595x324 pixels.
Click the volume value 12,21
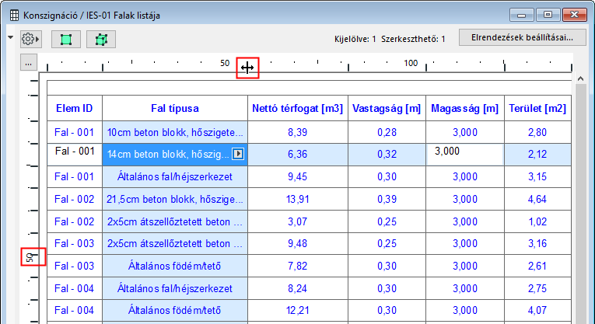pyautogui.click(x=297, y=310)
